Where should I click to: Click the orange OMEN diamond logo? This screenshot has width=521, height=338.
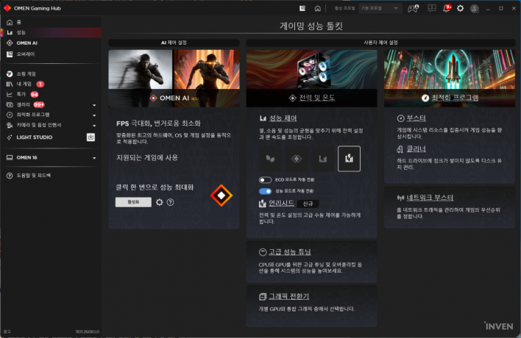[x=221, y=195]
